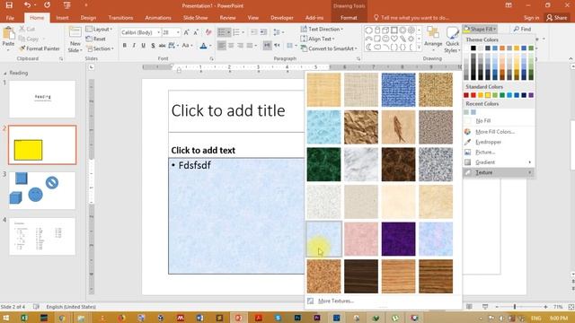Click the Click to add title placeholder
575x323 pixels.
[x=227, y=110]
